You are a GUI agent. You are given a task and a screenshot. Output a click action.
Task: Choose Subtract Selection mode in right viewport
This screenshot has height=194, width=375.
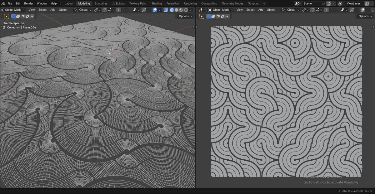point(218,16)
